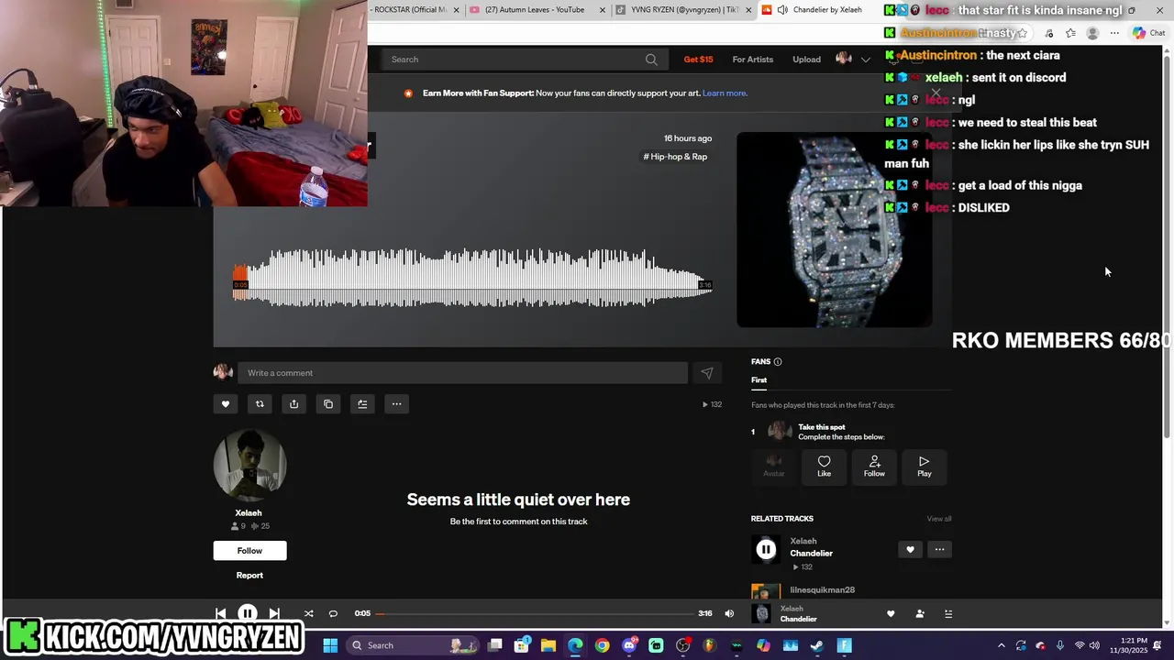1174x660 pixels.
Task: Open the Hip-hop & Rap tag
Action: pos(675,157)
